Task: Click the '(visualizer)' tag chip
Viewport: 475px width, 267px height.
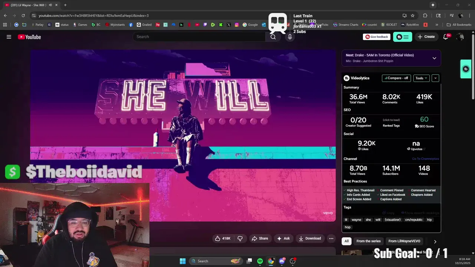Action: coord(393,220)
